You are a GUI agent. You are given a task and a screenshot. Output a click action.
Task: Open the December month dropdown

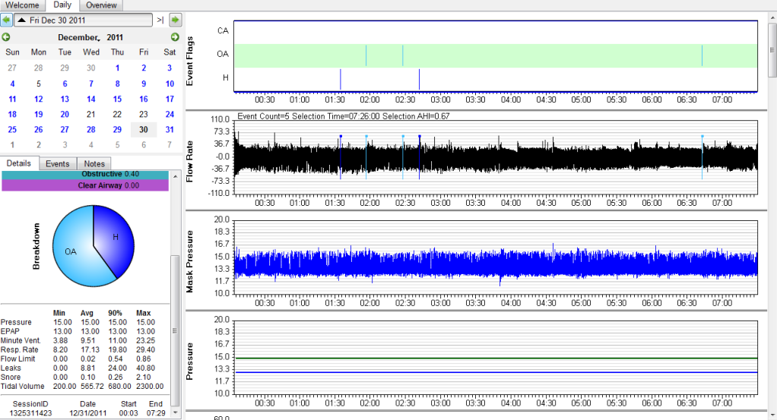(x=79, y=37)
